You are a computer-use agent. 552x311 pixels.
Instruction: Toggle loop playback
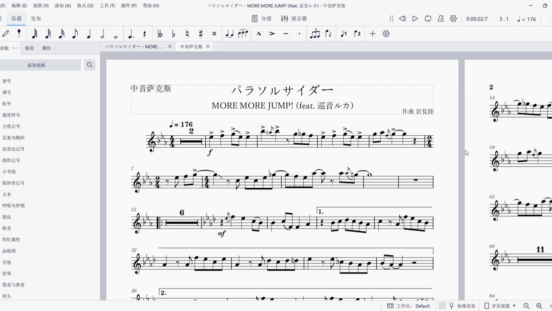point(428,19)
